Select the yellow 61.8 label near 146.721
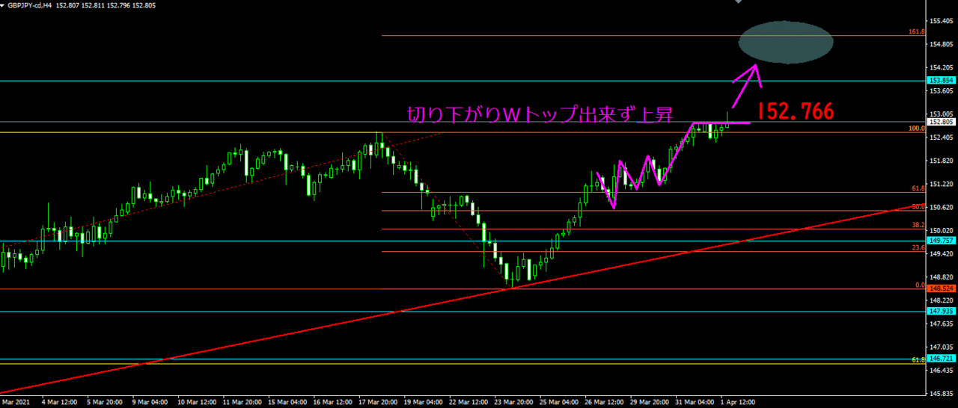 point(920,360)
